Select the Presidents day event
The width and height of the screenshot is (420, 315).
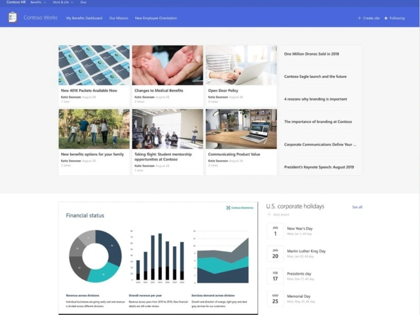click(x=299, y=274)
